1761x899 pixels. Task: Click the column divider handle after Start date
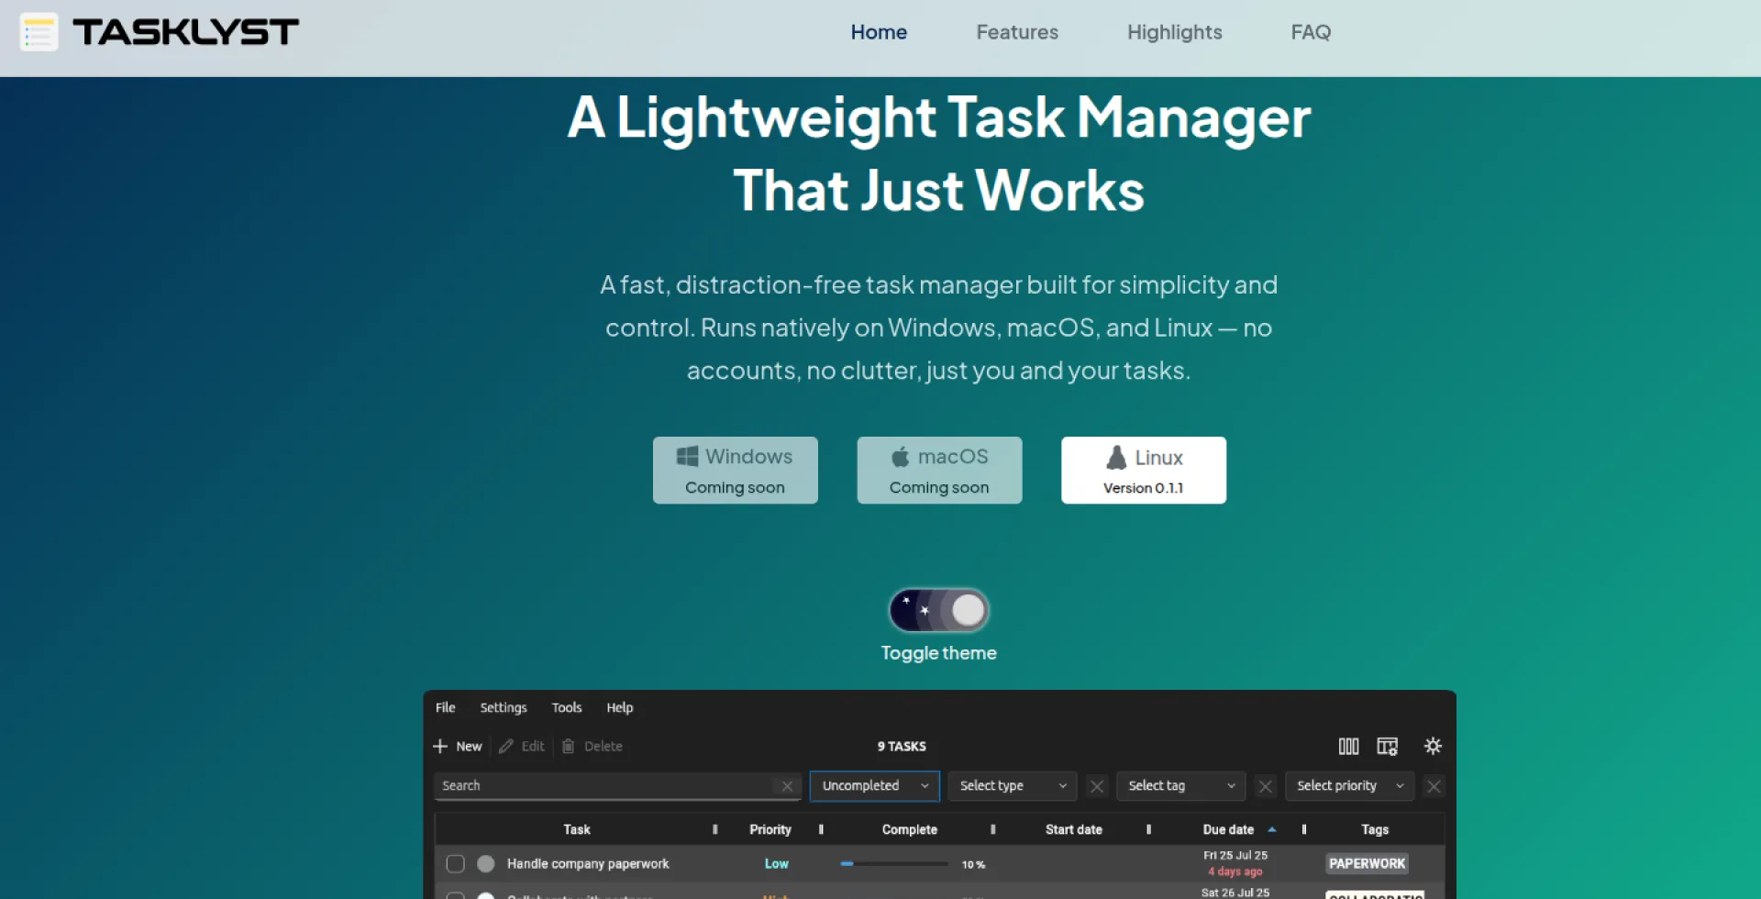pos(1148,829)
